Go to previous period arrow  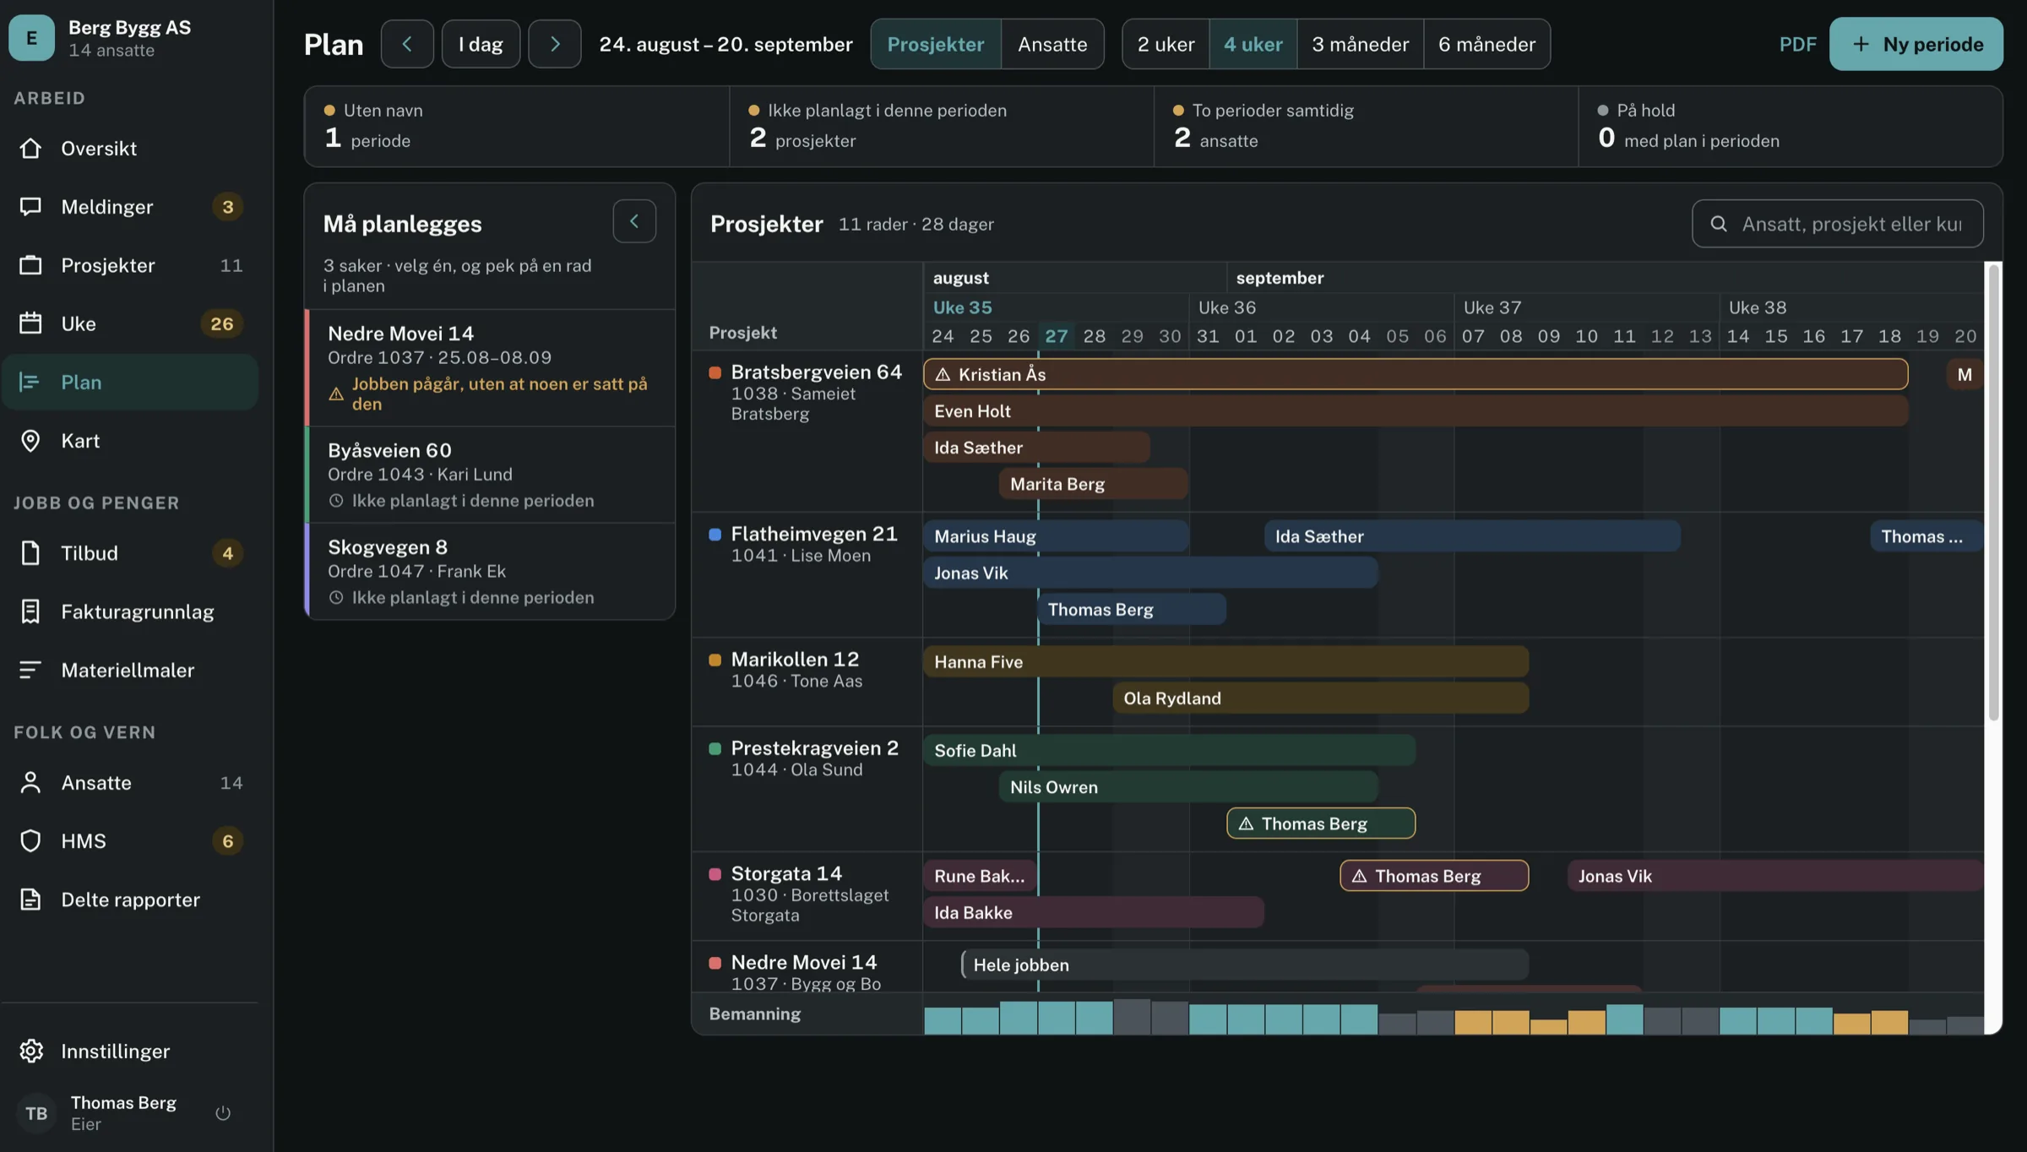click(407, 43)
